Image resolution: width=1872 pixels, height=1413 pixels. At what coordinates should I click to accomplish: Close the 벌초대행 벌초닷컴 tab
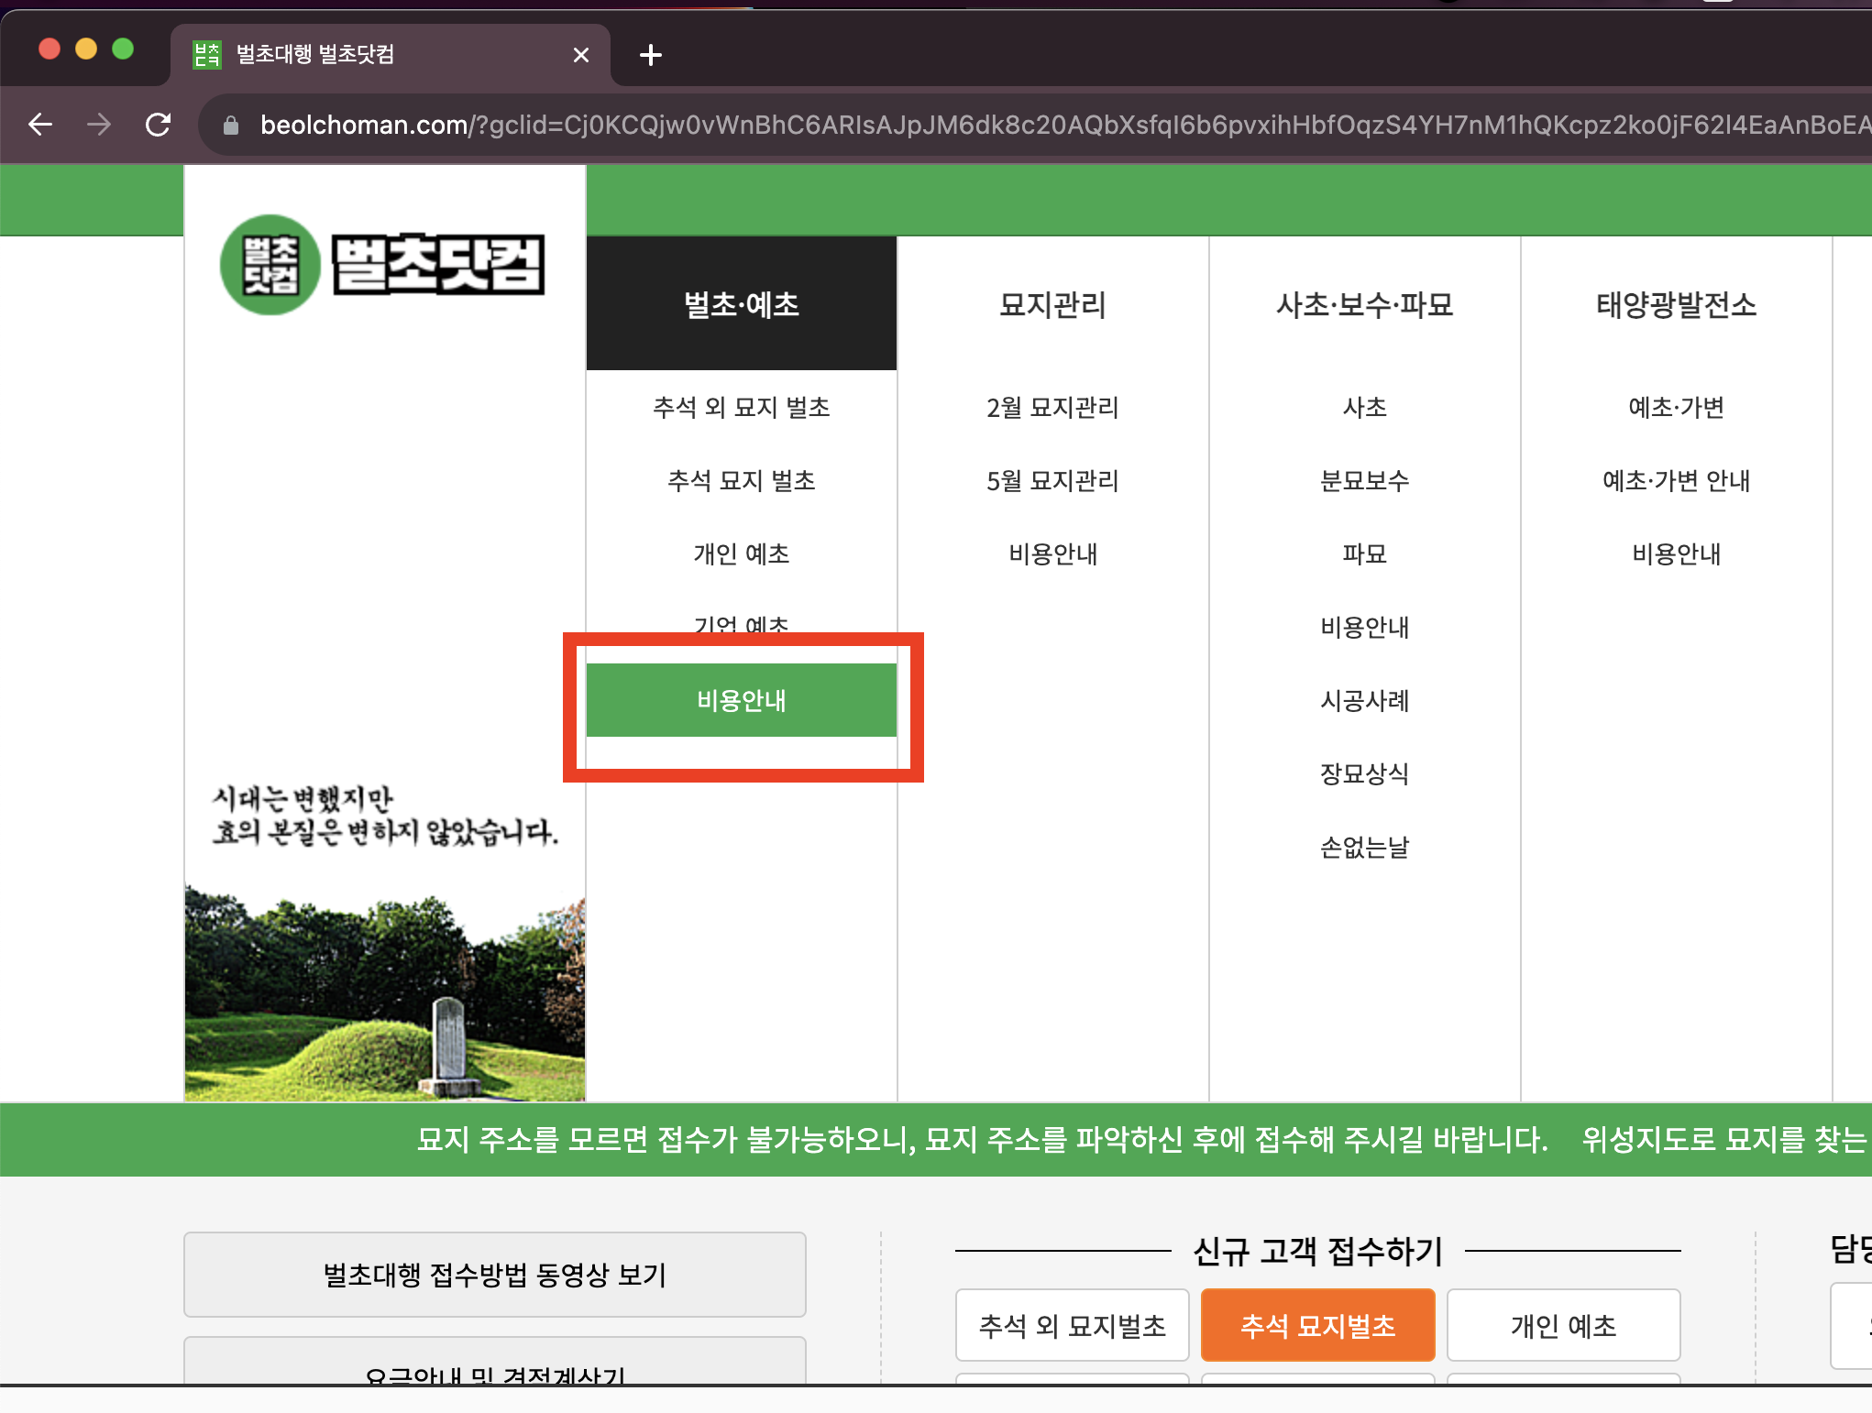click(580, 55)
